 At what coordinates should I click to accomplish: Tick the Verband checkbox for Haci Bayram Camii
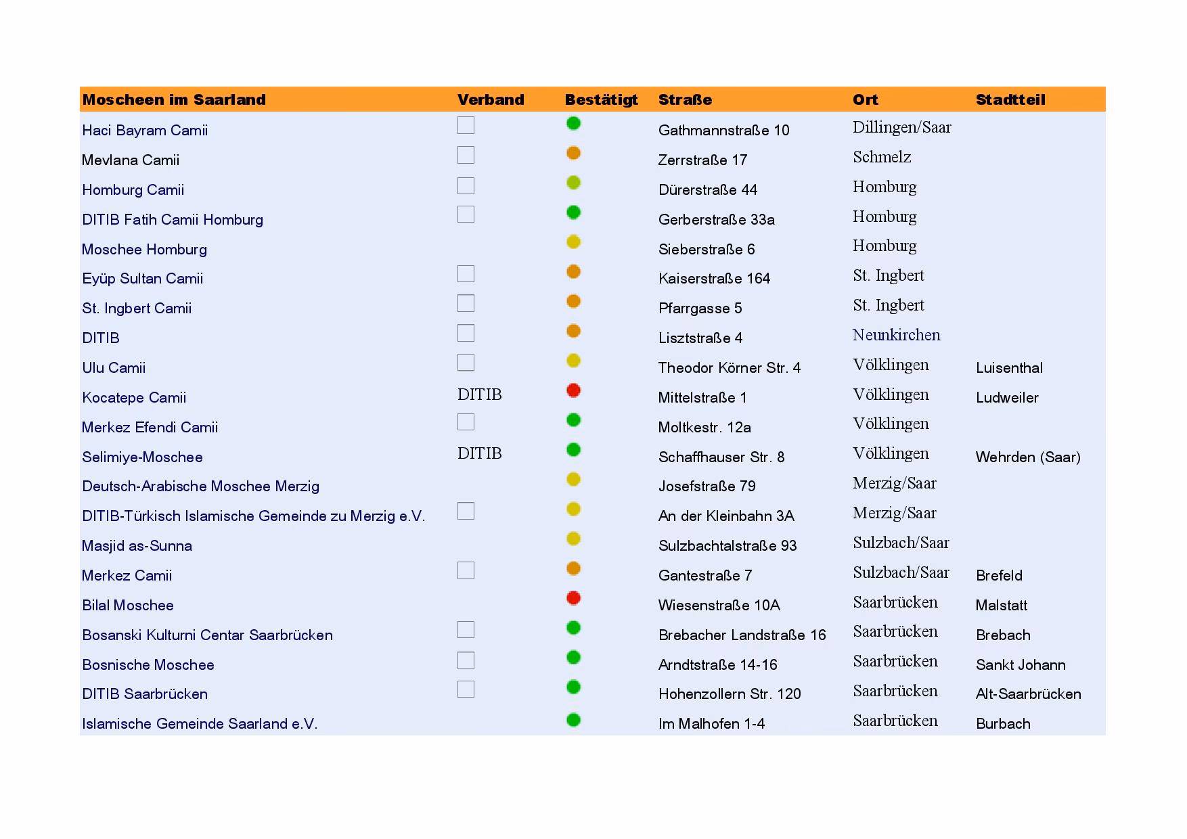pos(466,125)
